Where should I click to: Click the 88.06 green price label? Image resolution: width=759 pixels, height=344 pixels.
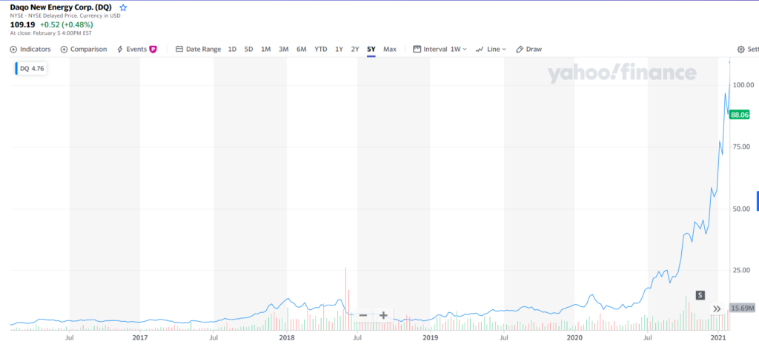[x=740, y=115]
